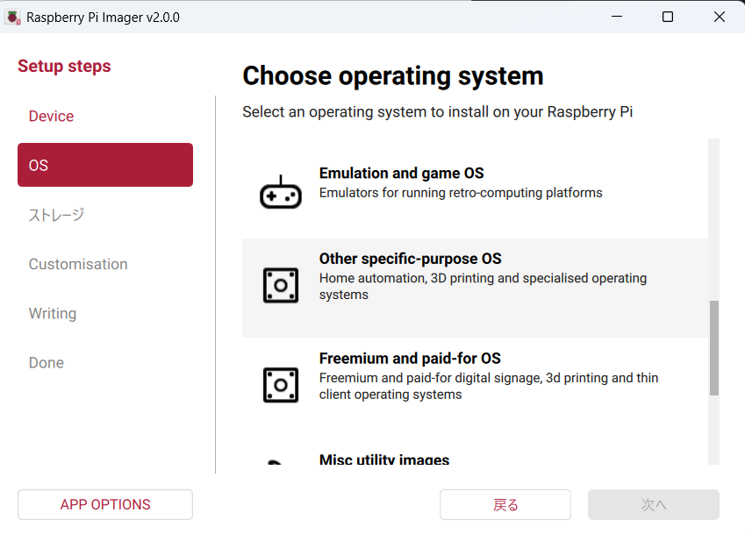Image resolution: width=745 pixels, height=534 pixels.
Task: Expand Freemium and paid-for OS list
Action: point(410,359)
